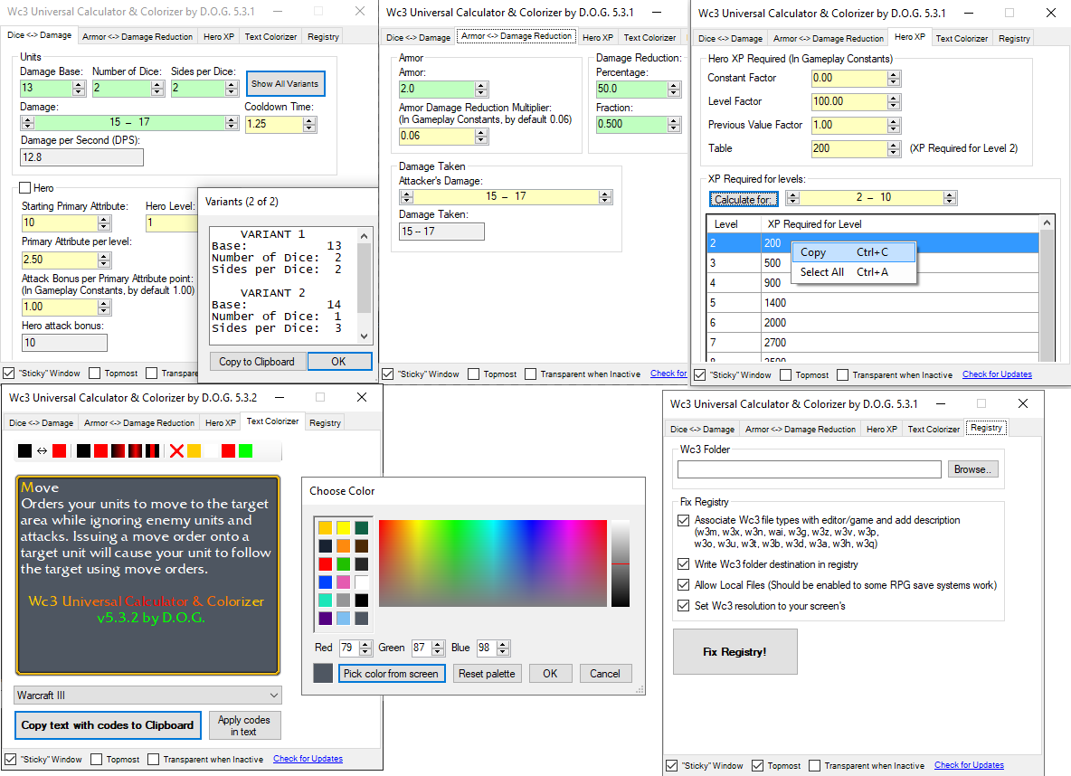The width and height of the screenshot is (1071, 776).
Task: Click the XP table scroll-up arrow
Action: (x=1047, y=222)
